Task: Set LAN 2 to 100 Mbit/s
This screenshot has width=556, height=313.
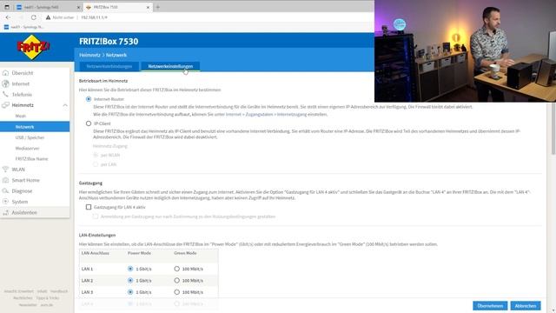Action: point(176,280)
